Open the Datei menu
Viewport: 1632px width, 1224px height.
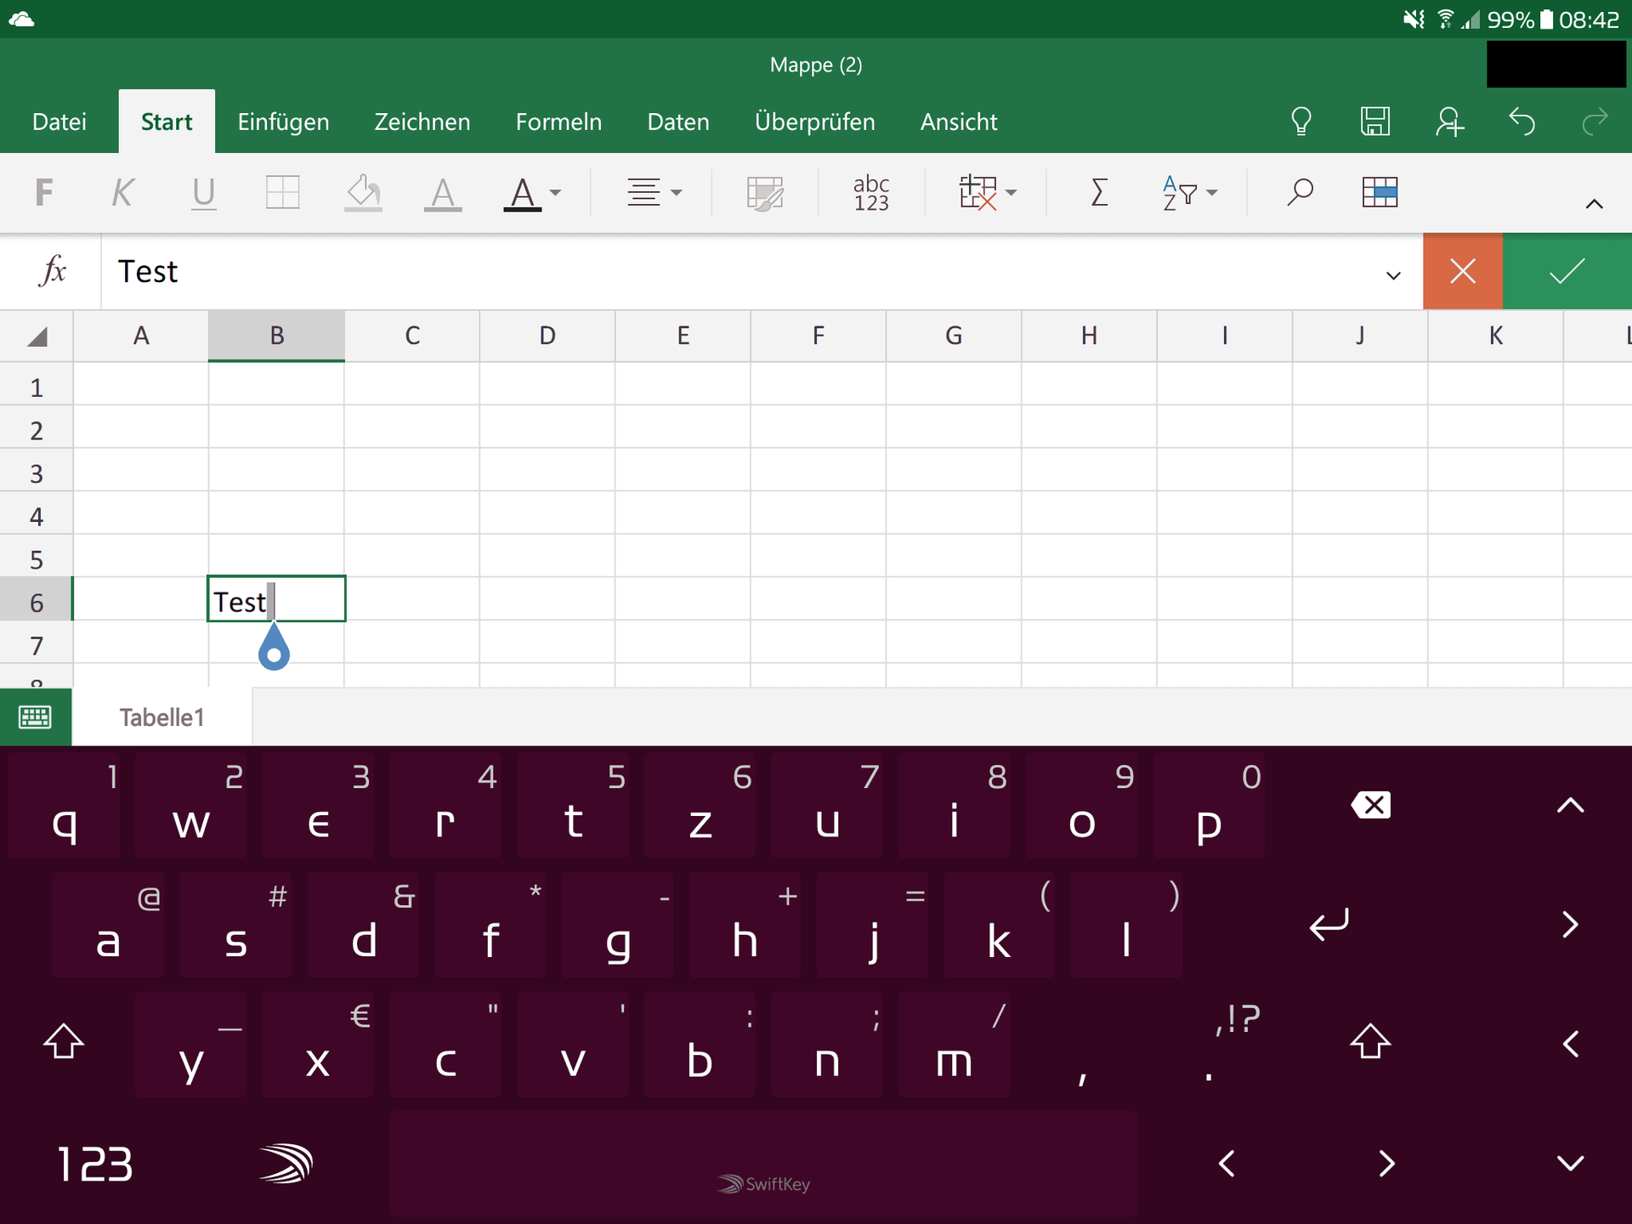[x=59, y=122]
